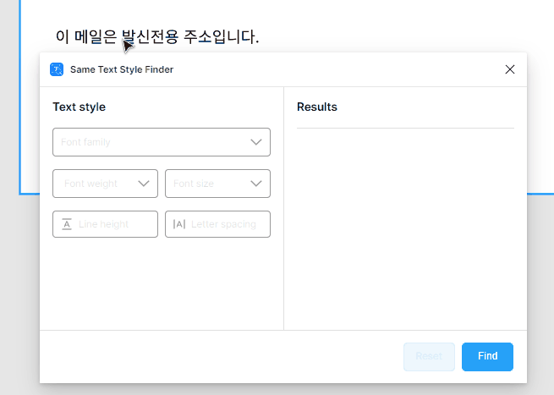Click the Line height input field
The height and width of the screenshot is (395, 554).
tap(105, 224)
